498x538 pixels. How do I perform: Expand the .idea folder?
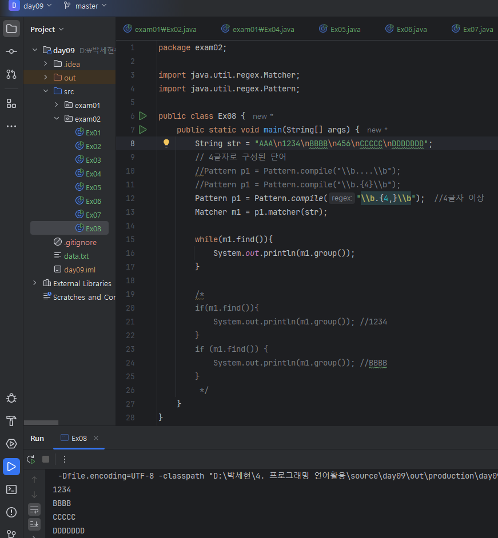[x=46, y=64]
